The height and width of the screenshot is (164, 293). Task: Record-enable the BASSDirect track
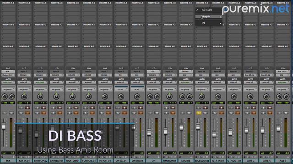205,108
